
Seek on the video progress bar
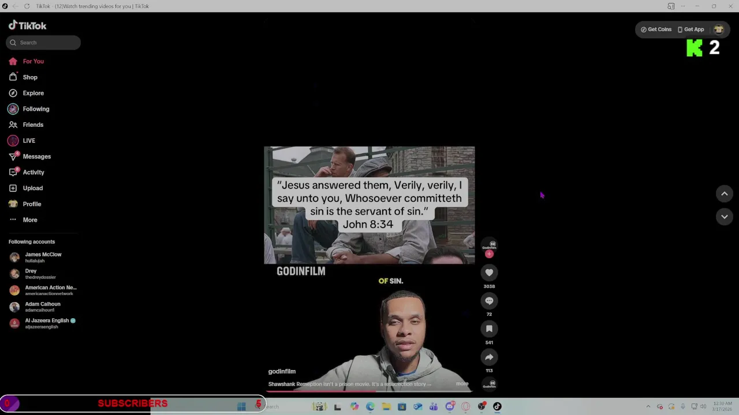click(369, 391)
